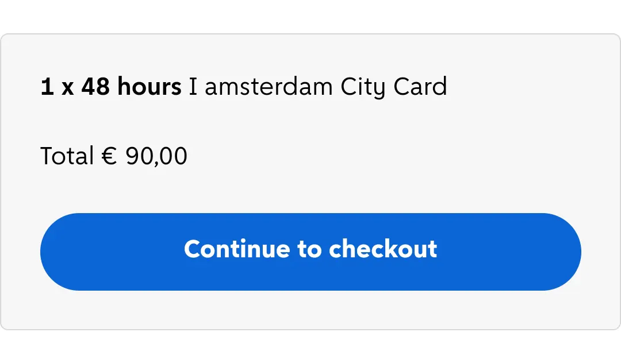Viewport: 621px width, 359px height.
Task: Click the "Total" label
Action: pyautogui.click(x=67, y=156)
